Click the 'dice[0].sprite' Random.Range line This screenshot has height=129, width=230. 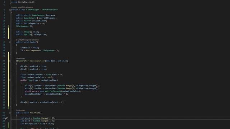(62, 86)
